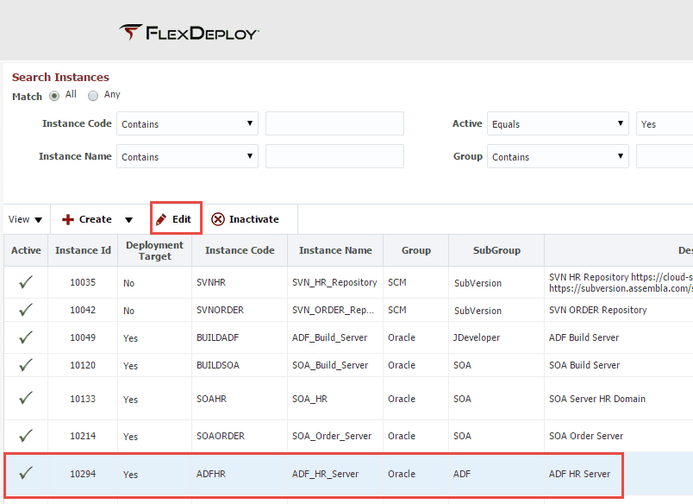Open the Instance Name operator dropdown
693x504 pixels.
click(x=187, y=156)
